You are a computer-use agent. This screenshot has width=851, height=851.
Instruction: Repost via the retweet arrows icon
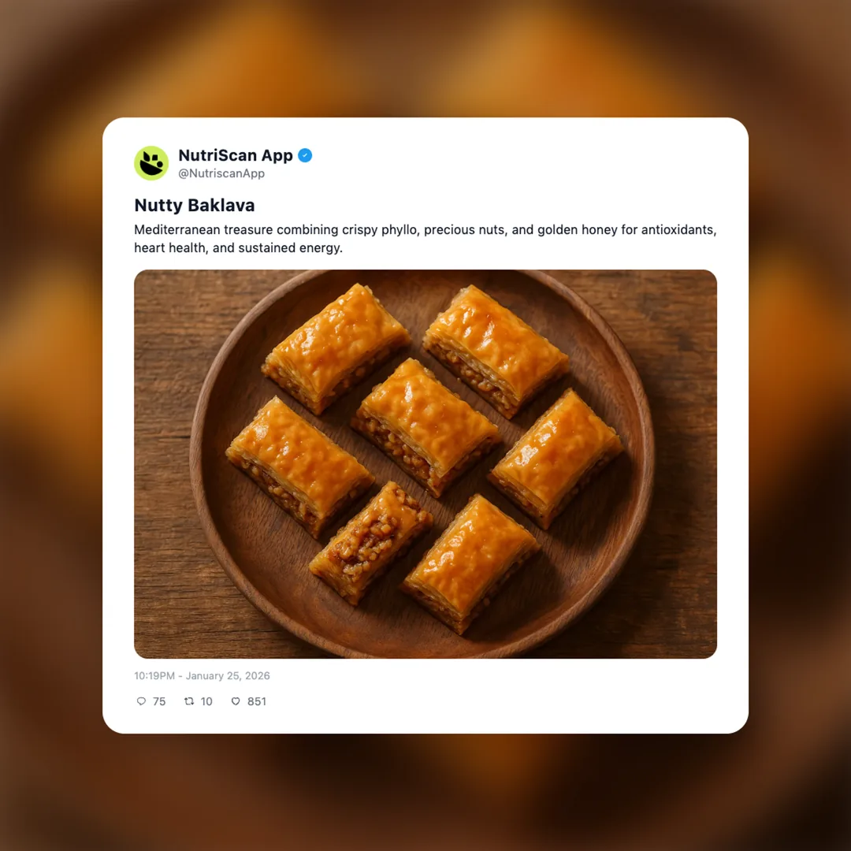188,701
